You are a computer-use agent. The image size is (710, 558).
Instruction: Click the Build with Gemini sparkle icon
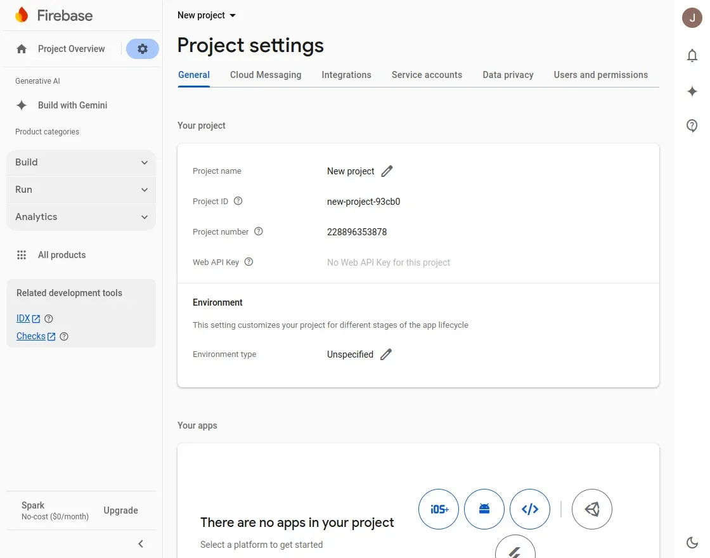22,105
